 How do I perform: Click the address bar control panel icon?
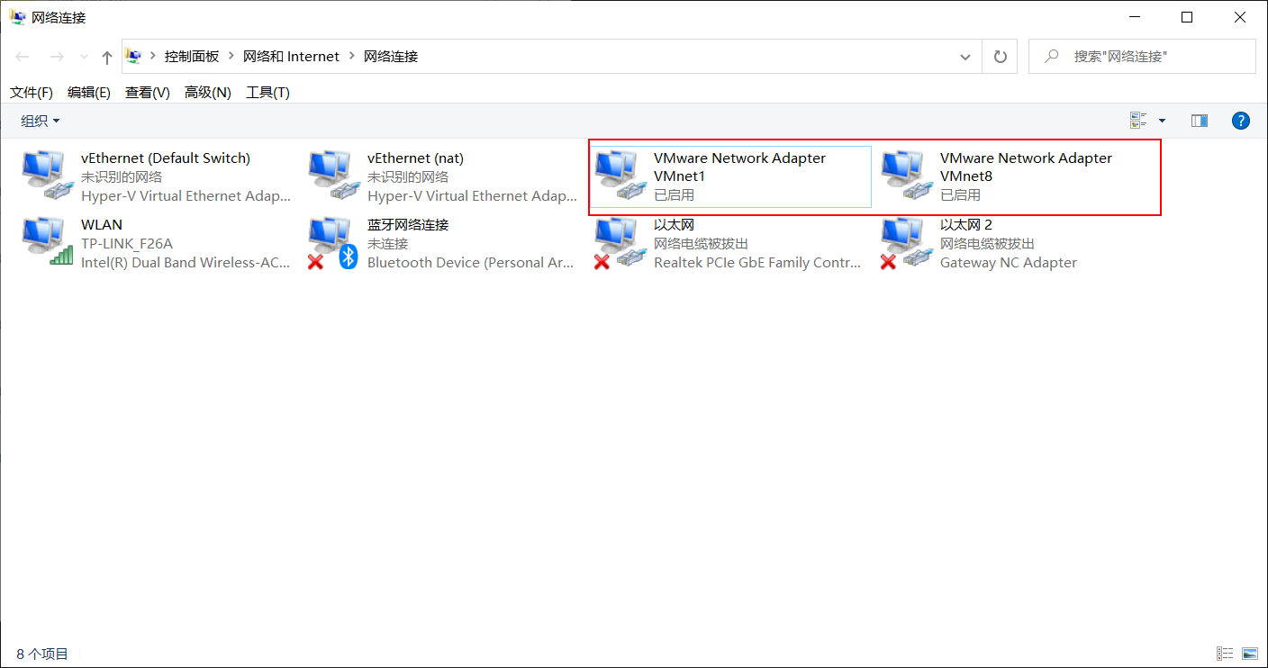(x=133, y=57)
